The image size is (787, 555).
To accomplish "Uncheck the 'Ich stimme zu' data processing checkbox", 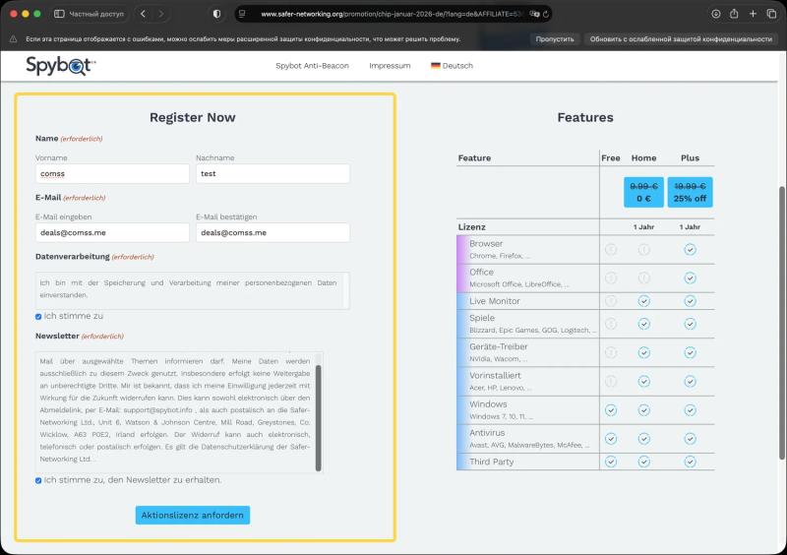I will 38,317.
